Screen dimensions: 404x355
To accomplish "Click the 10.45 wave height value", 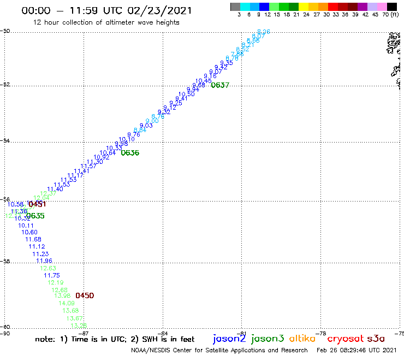I will point(204,81).
